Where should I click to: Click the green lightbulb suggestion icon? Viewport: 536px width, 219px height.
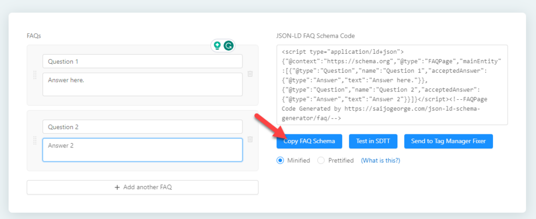click(x=217, y=45)
